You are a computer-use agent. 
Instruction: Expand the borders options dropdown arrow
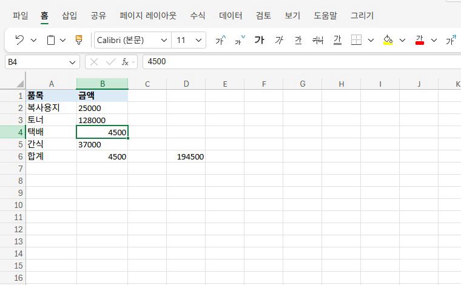pyautogui.click(x=371, y=40)
